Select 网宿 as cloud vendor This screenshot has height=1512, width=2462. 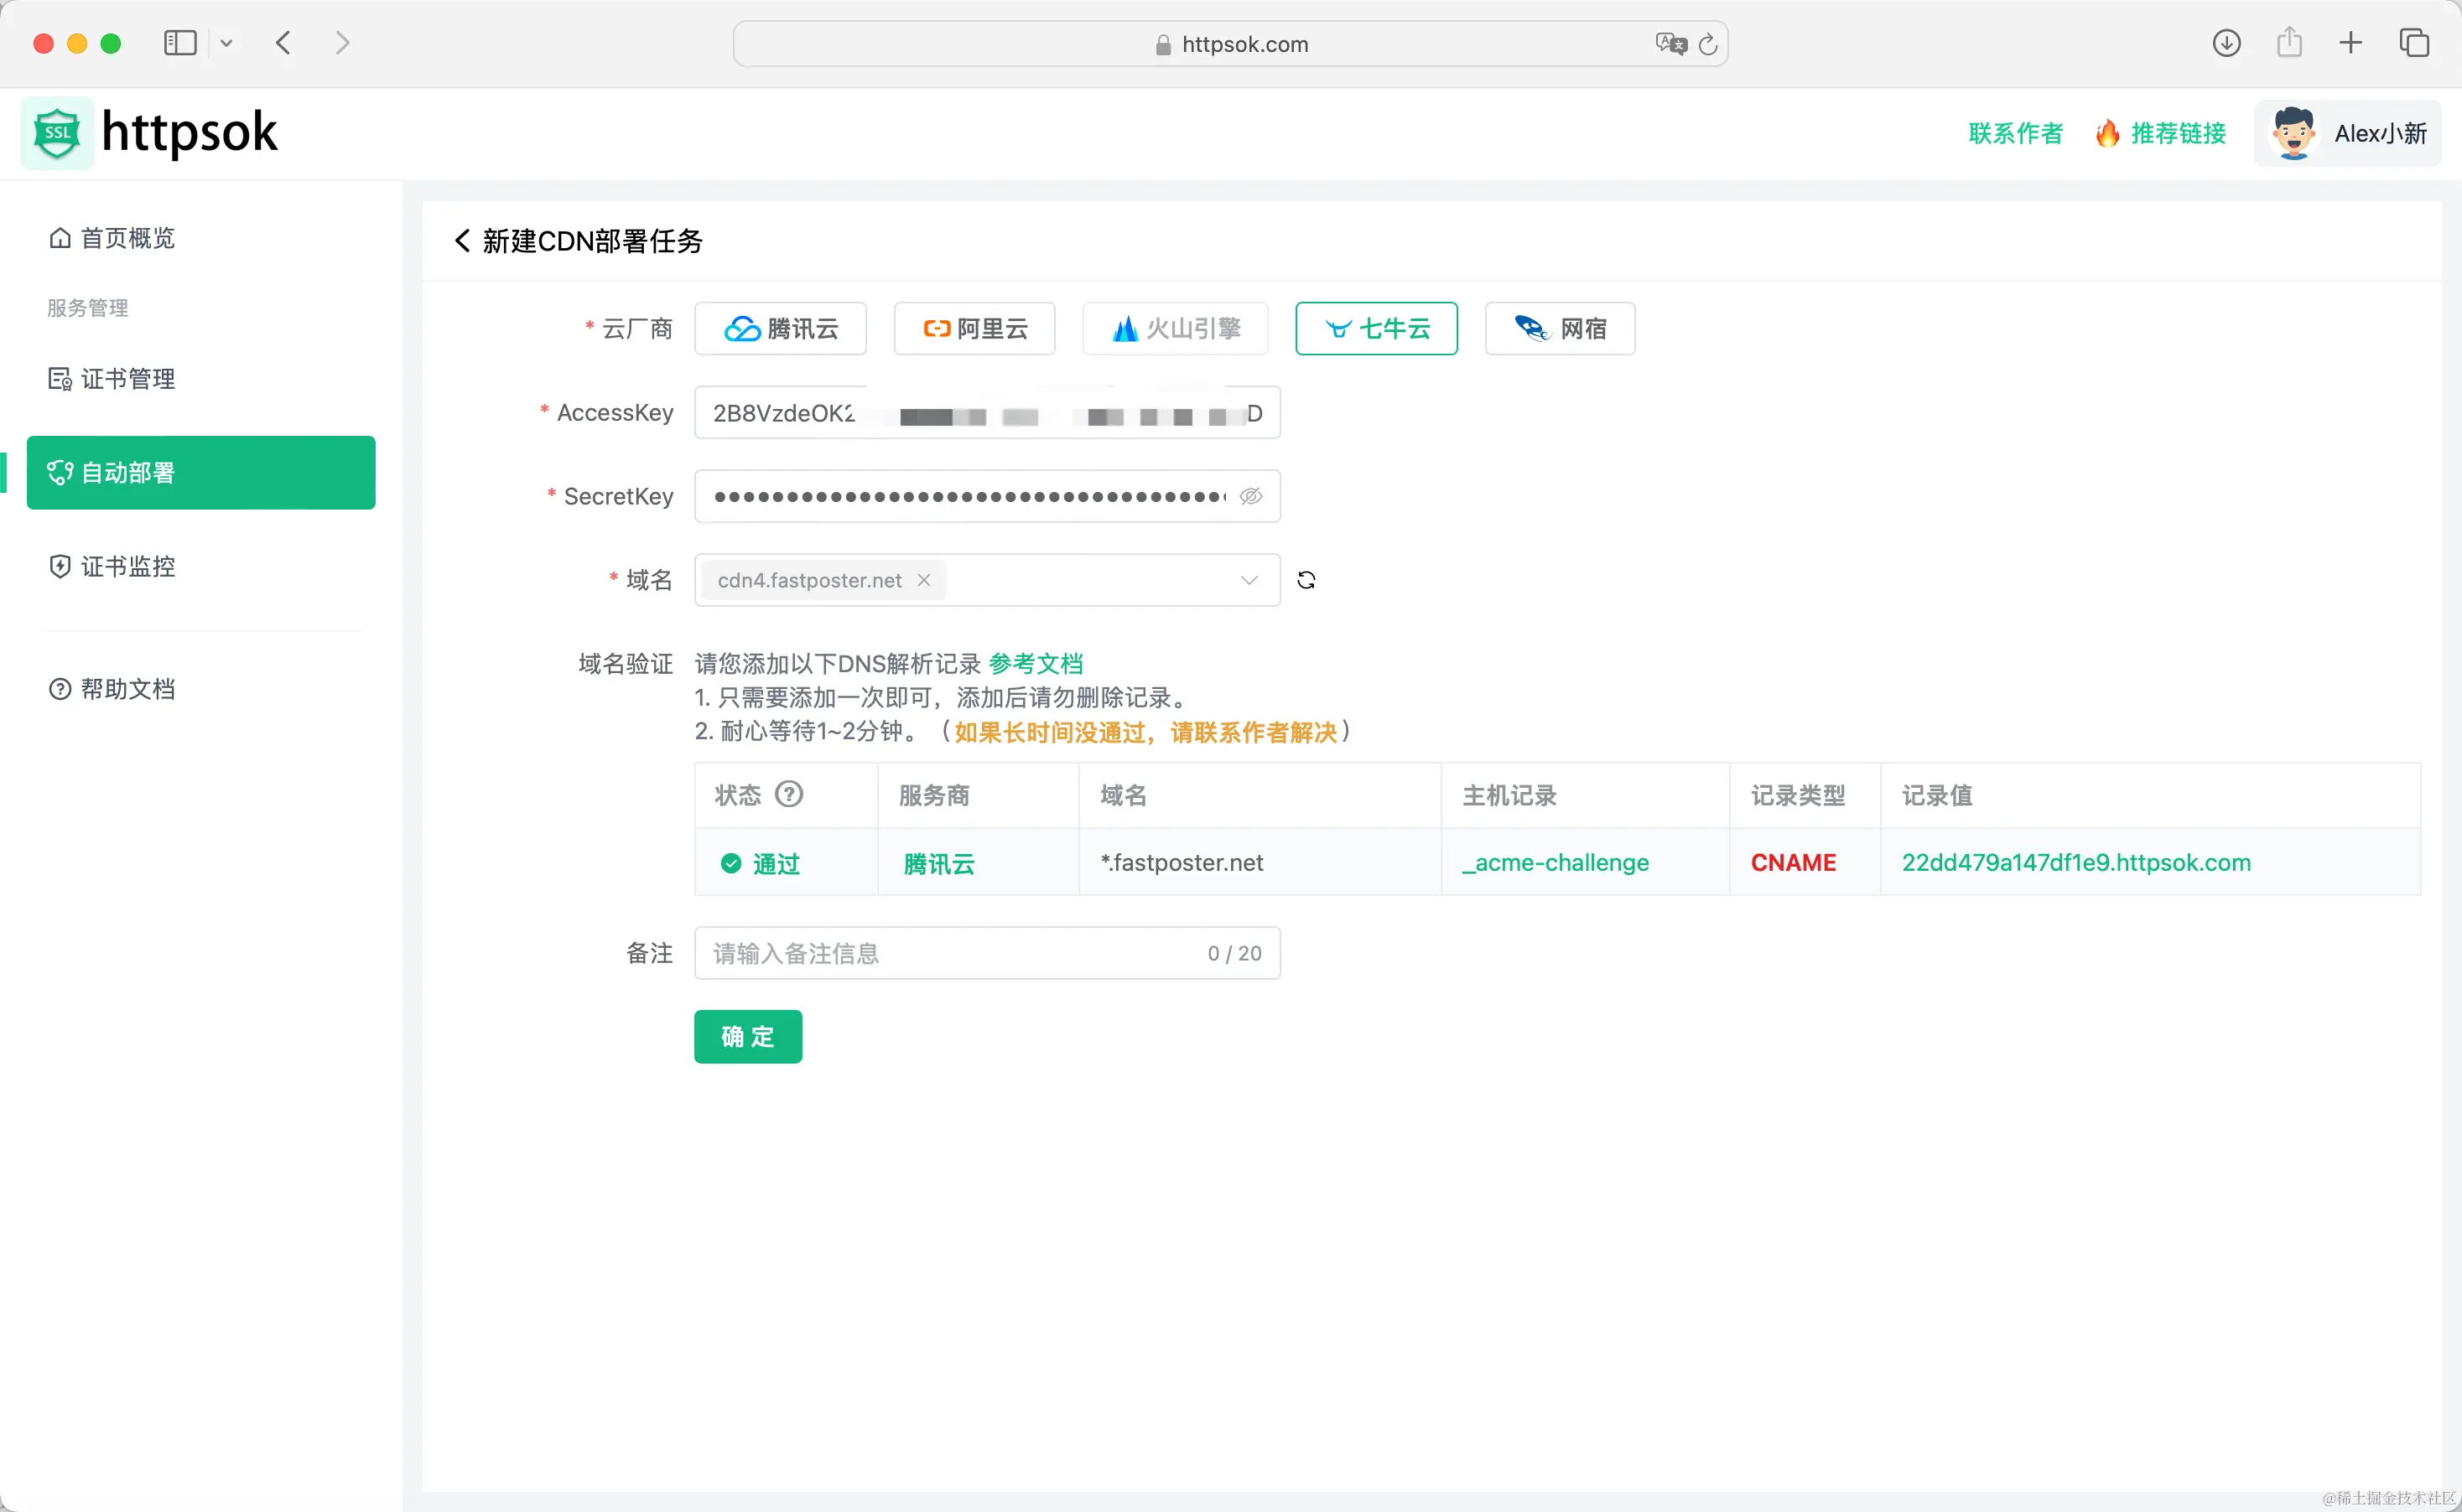1560,329
